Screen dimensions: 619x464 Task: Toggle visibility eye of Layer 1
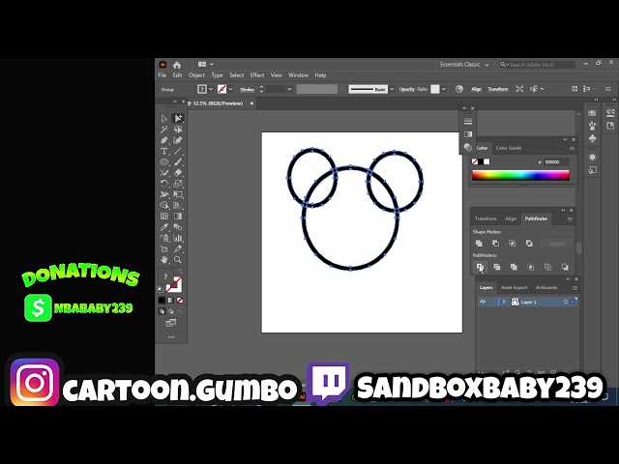[483, 302]
